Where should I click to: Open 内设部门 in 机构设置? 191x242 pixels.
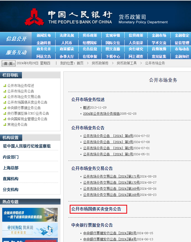point(11,157)
